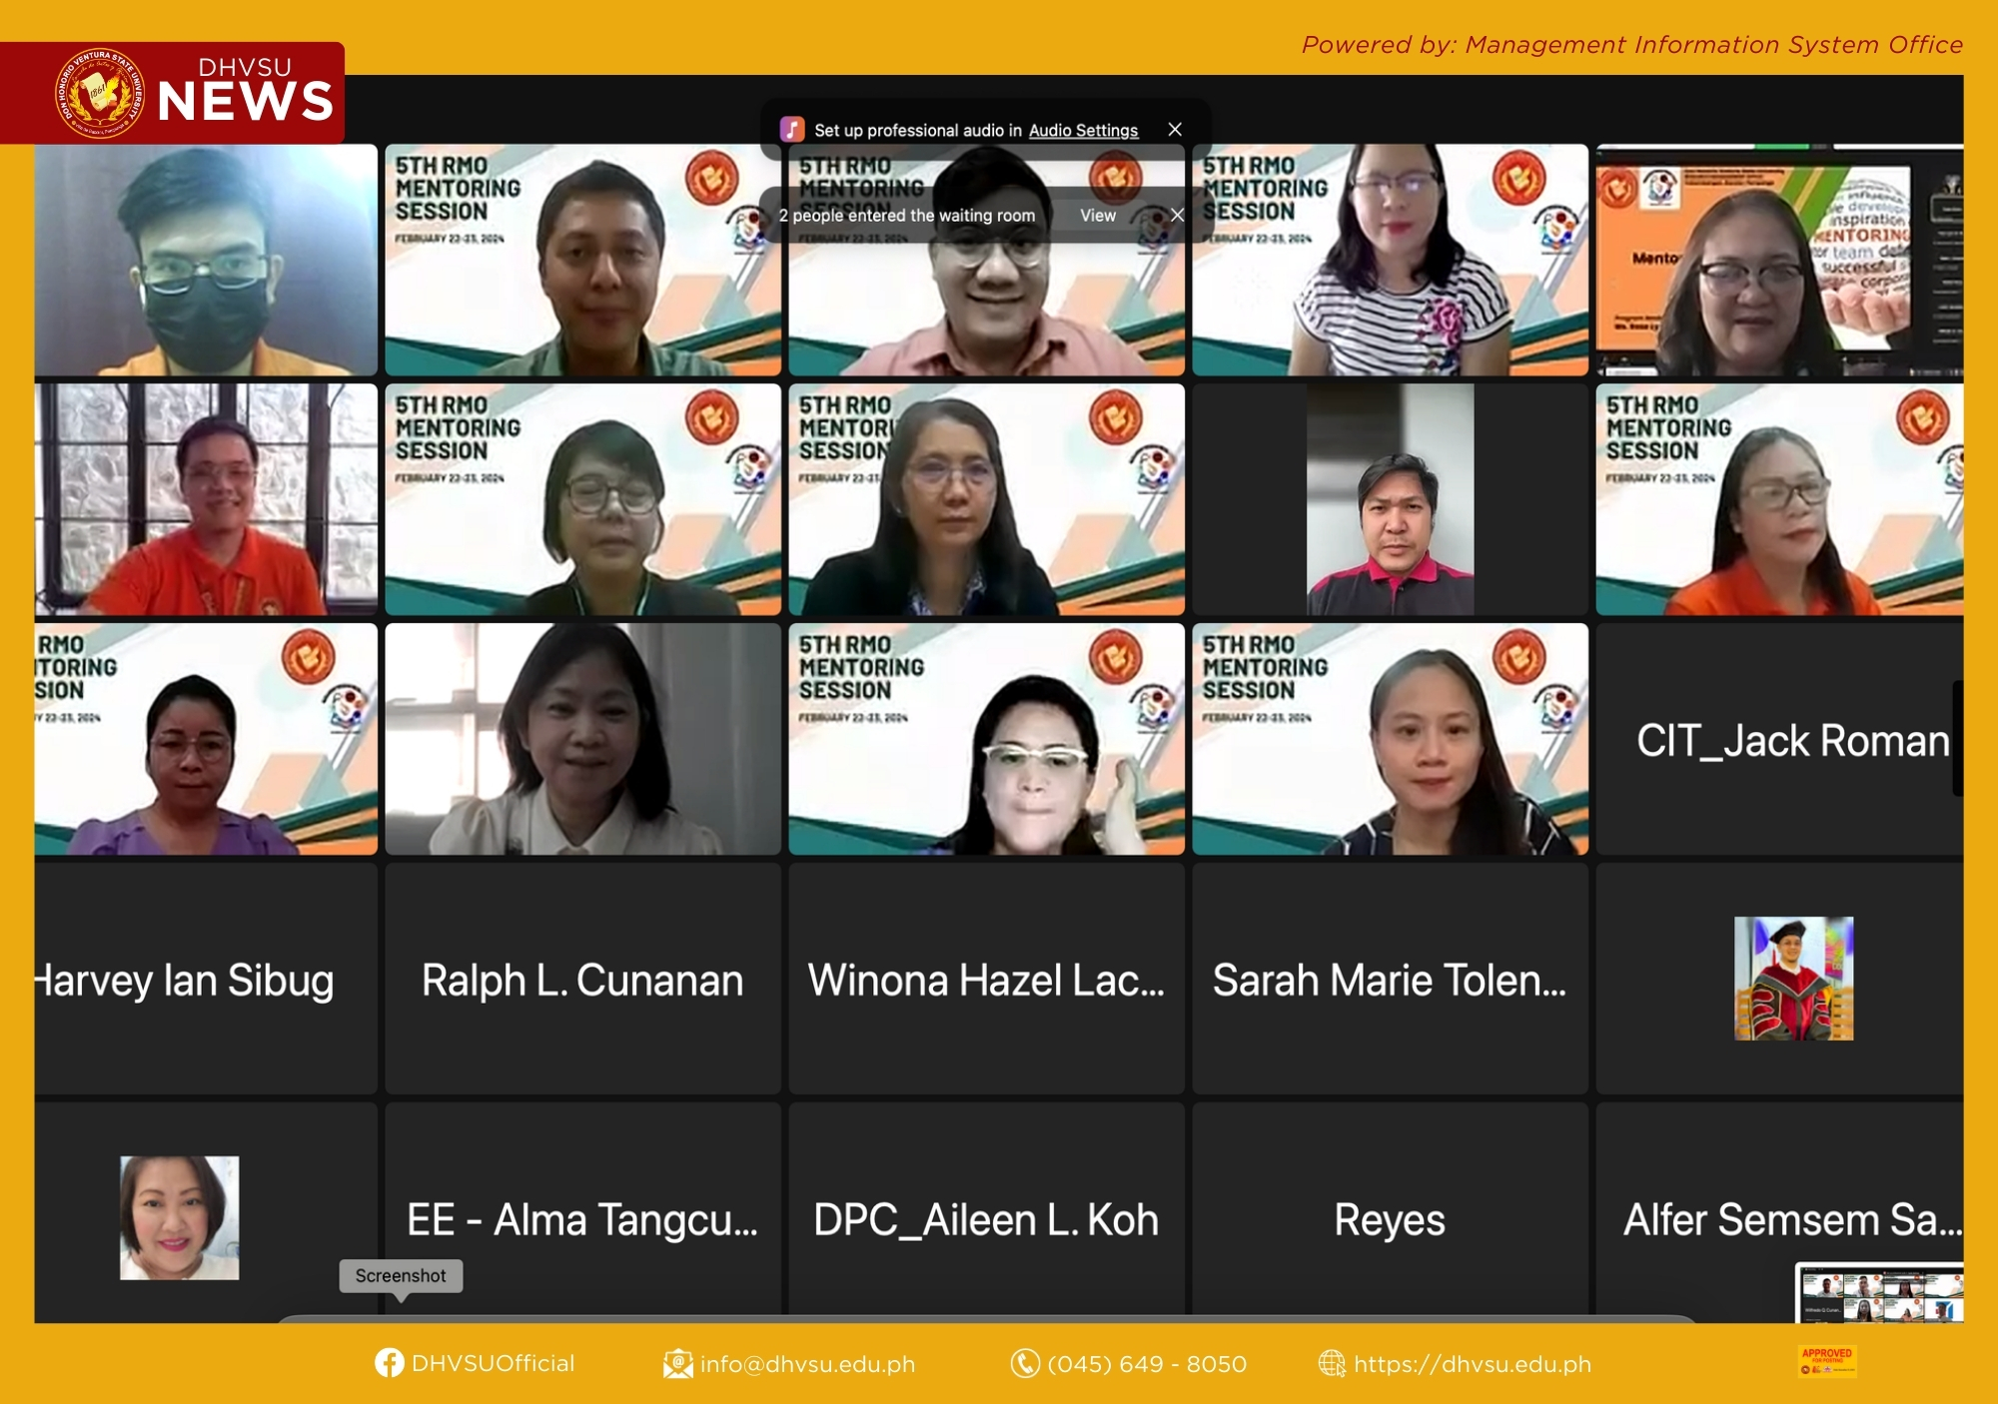Select the Ralph L. Cunanan participant tile
Image resolution: width=1998 pixels, height=1404 pixels.
[582, 980]
